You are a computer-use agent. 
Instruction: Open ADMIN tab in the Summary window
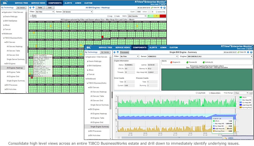(x=163, y=47)
